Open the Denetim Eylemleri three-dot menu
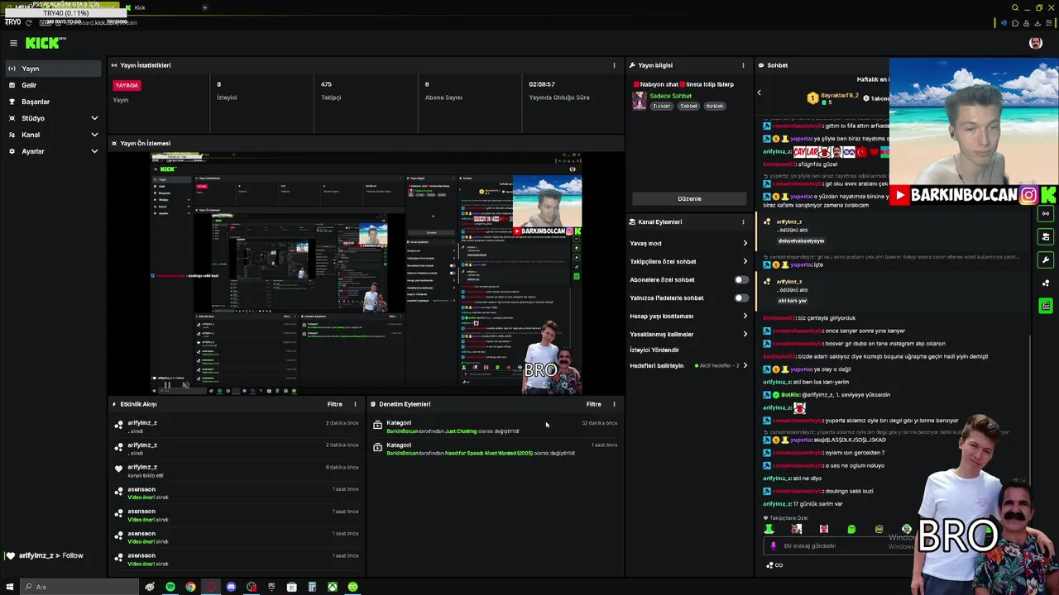 (614, 404)
